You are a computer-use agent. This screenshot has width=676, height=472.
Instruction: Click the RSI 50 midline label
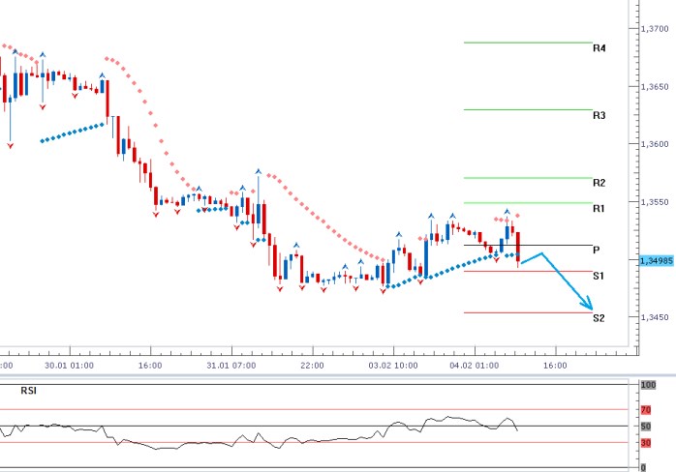pyautogui.click(x=645, y=427)
